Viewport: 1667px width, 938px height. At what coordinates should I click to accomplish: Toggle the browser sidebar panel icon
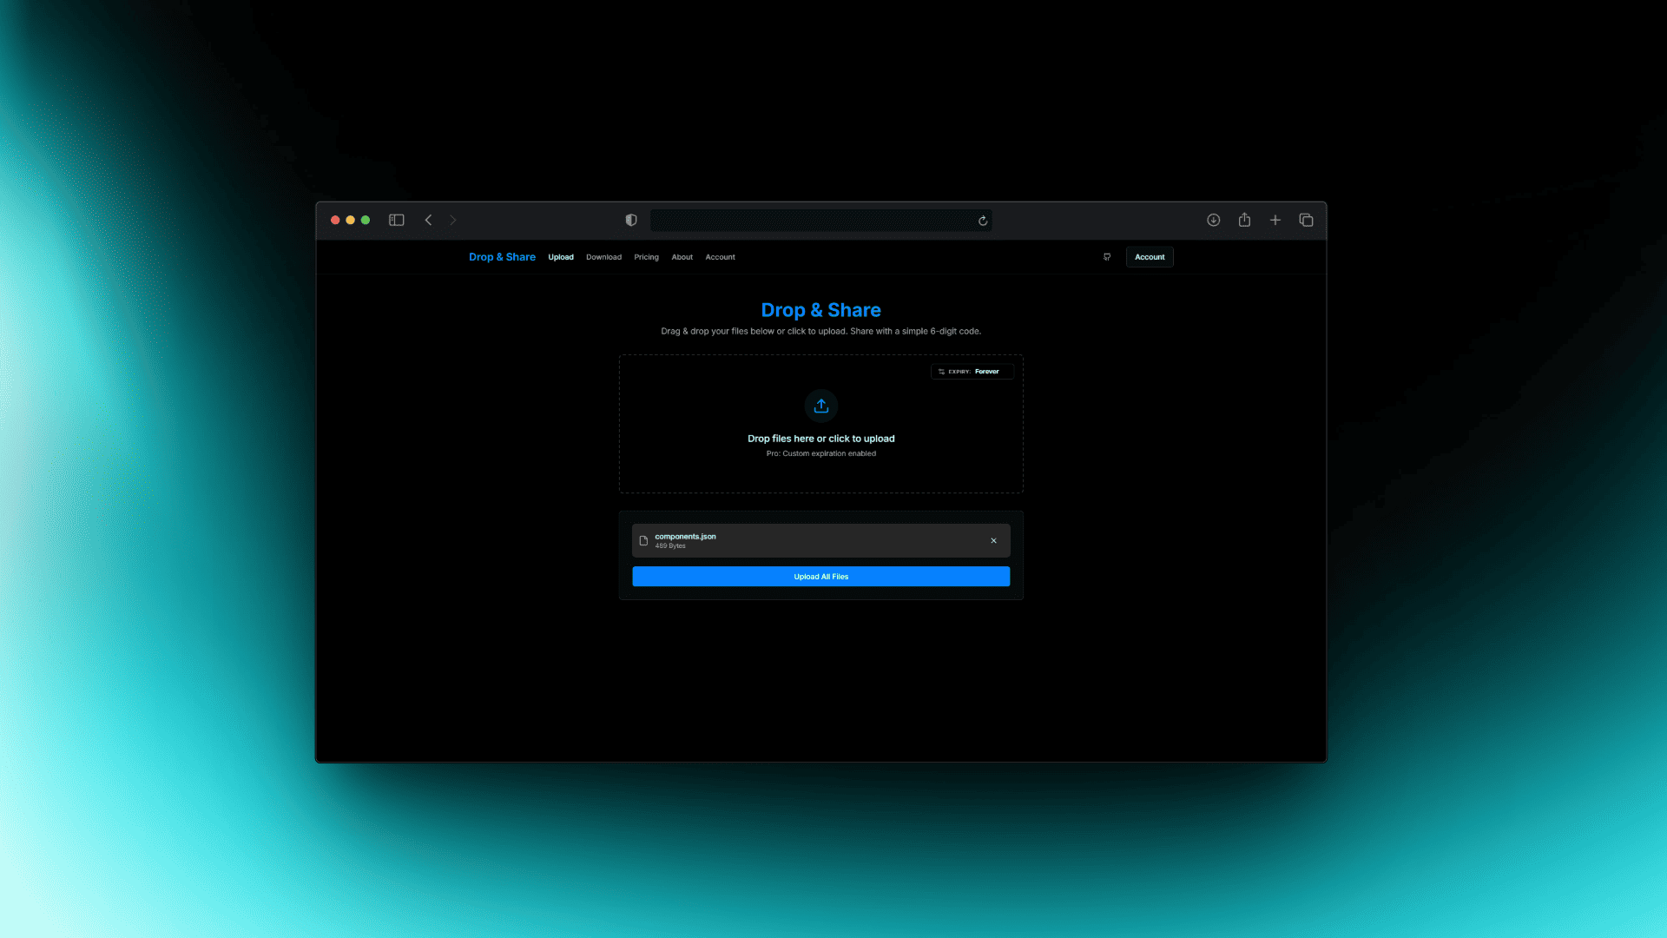tap(396, 221)
